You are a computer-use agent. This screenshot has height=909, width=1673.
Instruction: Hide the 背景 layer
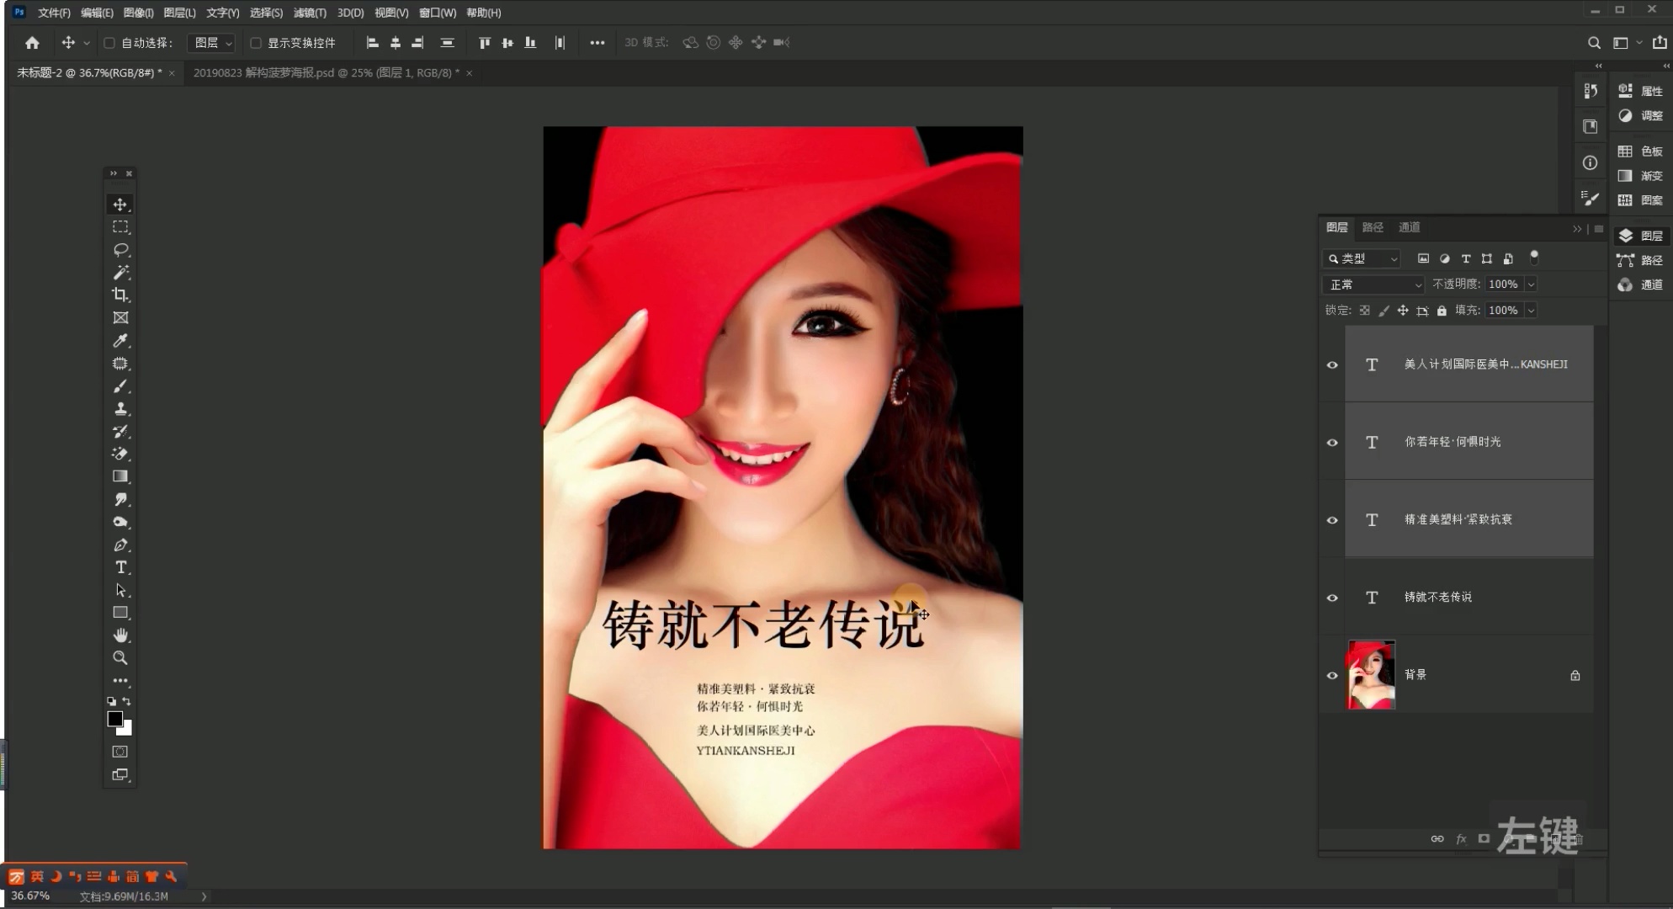pyautogui.click(x=1332, y=675)
